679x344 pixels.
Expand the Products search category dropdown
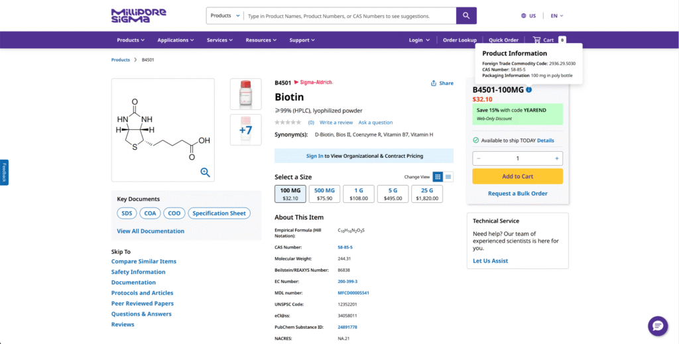(225, 15)
